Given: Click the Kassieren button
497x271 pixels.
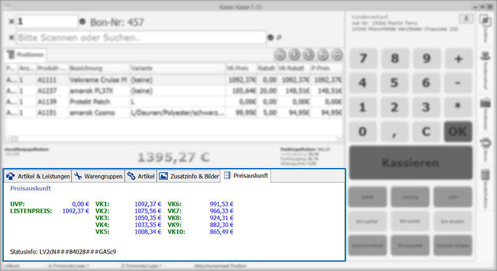Looking at the screenshot, I should point(411,163).
